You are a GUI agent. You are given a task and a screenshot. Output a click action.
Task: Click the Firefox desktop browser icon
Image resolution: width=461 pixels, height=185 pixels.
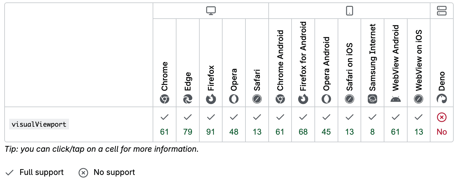pyautogui.click(x=211, y=99)
